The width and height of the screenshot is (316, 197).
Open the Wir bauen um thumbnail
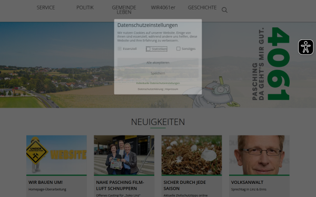[x=56, y=155]
